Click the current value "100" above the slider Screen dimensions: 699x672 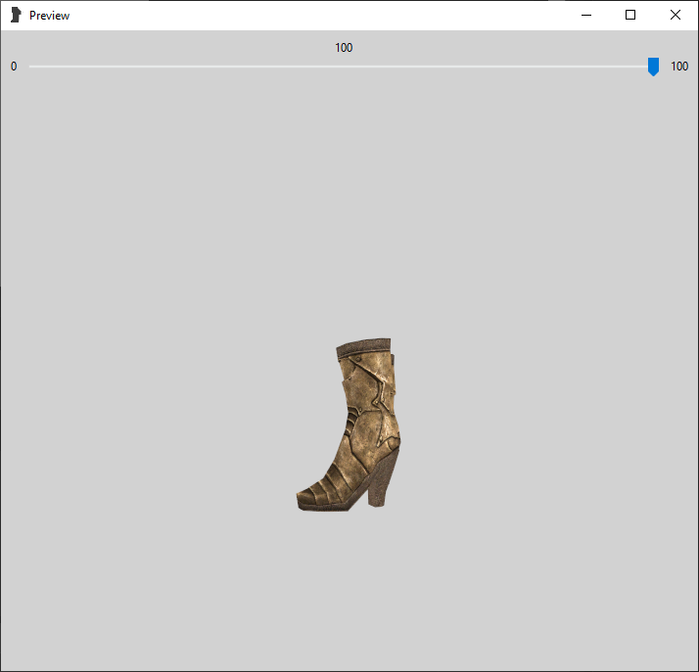[344, 48]
